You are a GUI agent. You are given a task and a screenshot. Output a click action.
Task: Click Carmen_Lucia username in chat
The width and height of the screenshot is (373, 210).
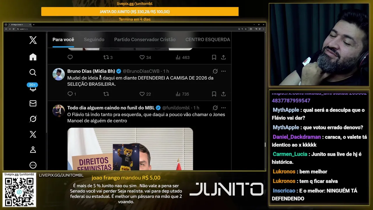point(290,154)
